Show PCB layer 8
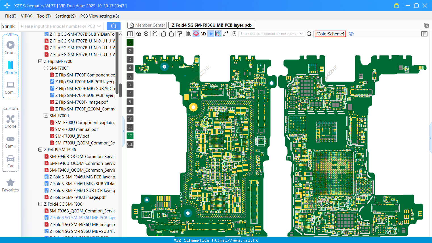 (130, 102)
